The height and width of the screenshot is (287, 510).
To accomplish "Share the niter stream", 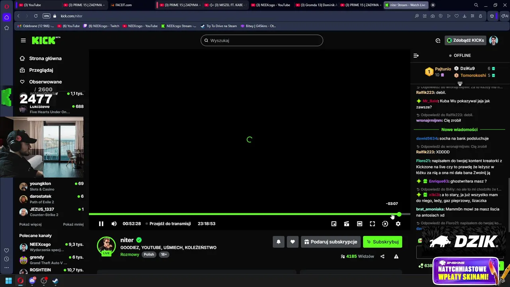I will point(382,256).
